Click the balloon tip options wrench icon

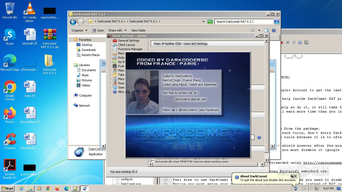[292, 176]
